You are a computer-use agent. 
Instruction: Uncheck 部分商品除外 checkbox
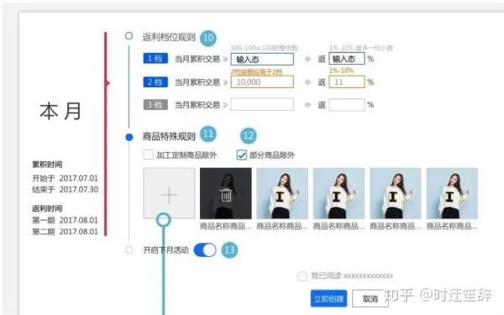click(x=242, y=155)
